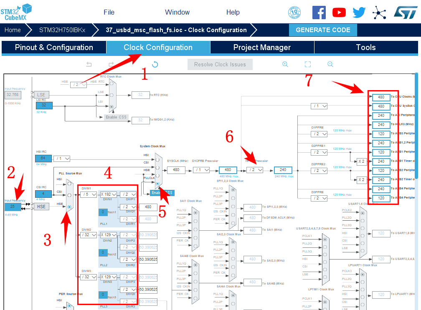The width and height of the screenshot is (421, 310).
Task: Click the HSE input frequency field
Action: pos(13,207)
